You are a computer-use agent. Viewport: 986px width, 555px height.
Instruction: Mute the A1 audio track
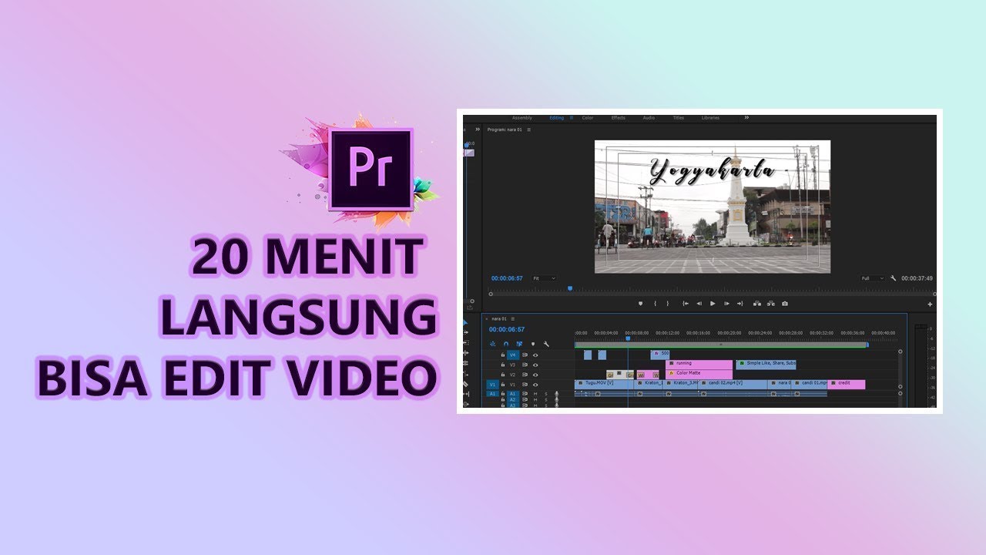(535, 394)
